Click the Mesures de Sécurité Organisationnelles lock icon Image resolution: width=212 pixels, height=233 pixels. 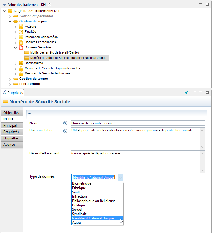pyautogui.click(x=21, y=68)
